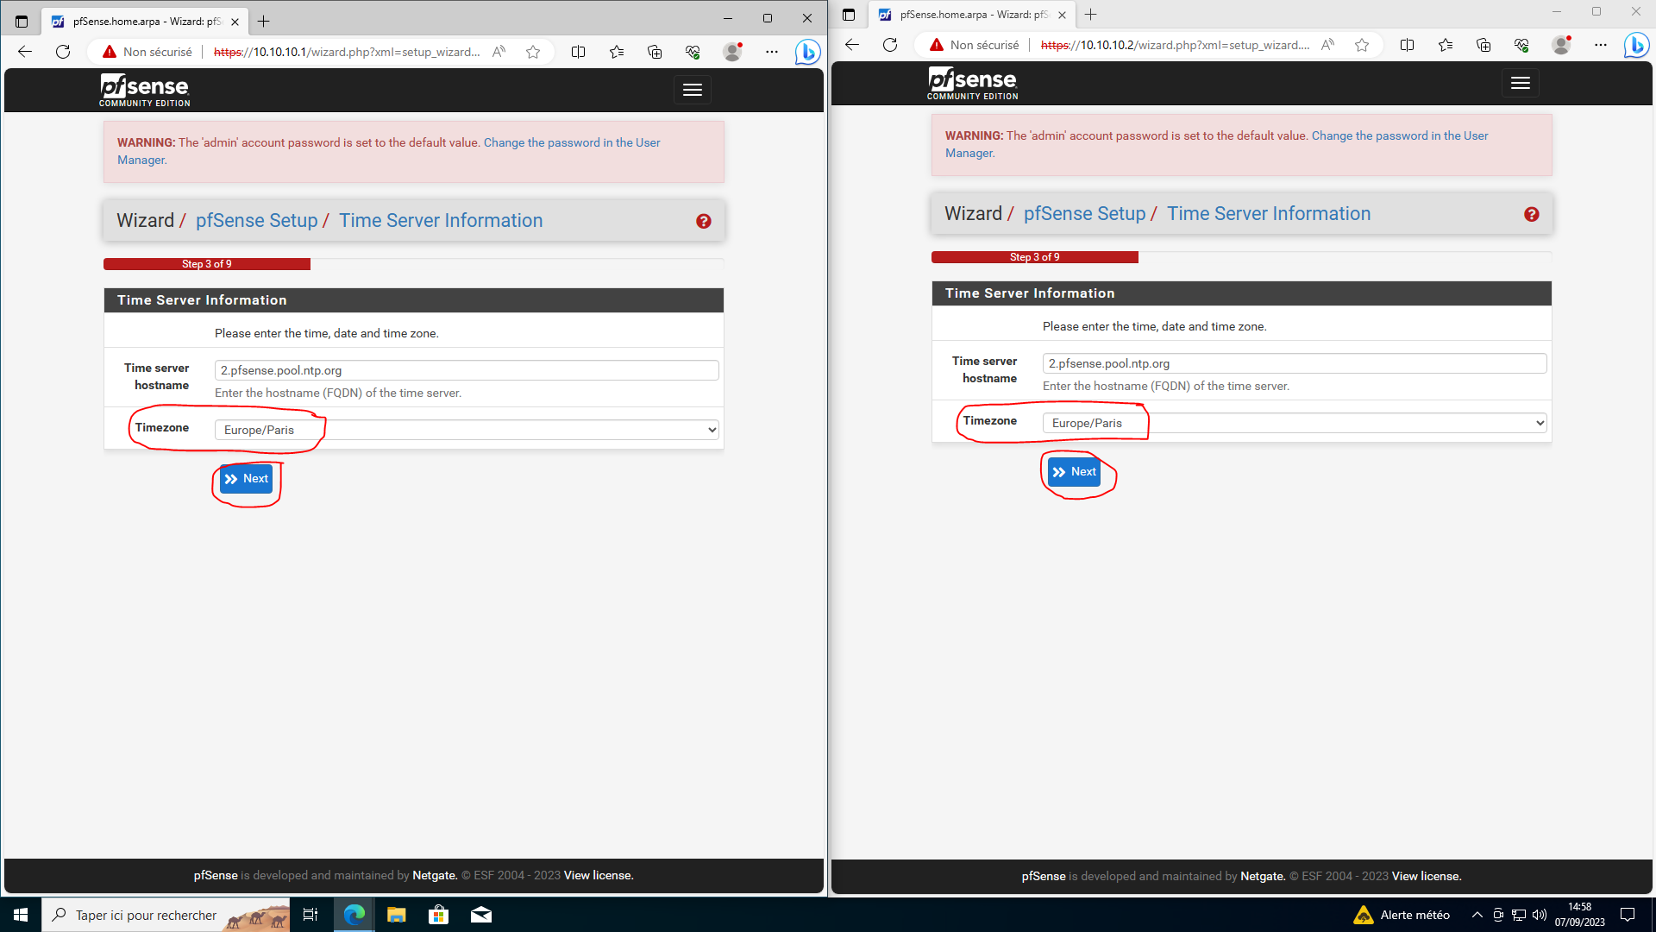Show hidden system tray icons chevron

point(1477,915)
